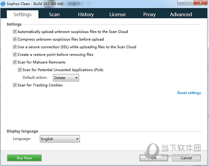The width and height of the screenshot is (209, 166).
Task: Uncheck Scan for Malware Remnants
Action: [x=15, y=62]
